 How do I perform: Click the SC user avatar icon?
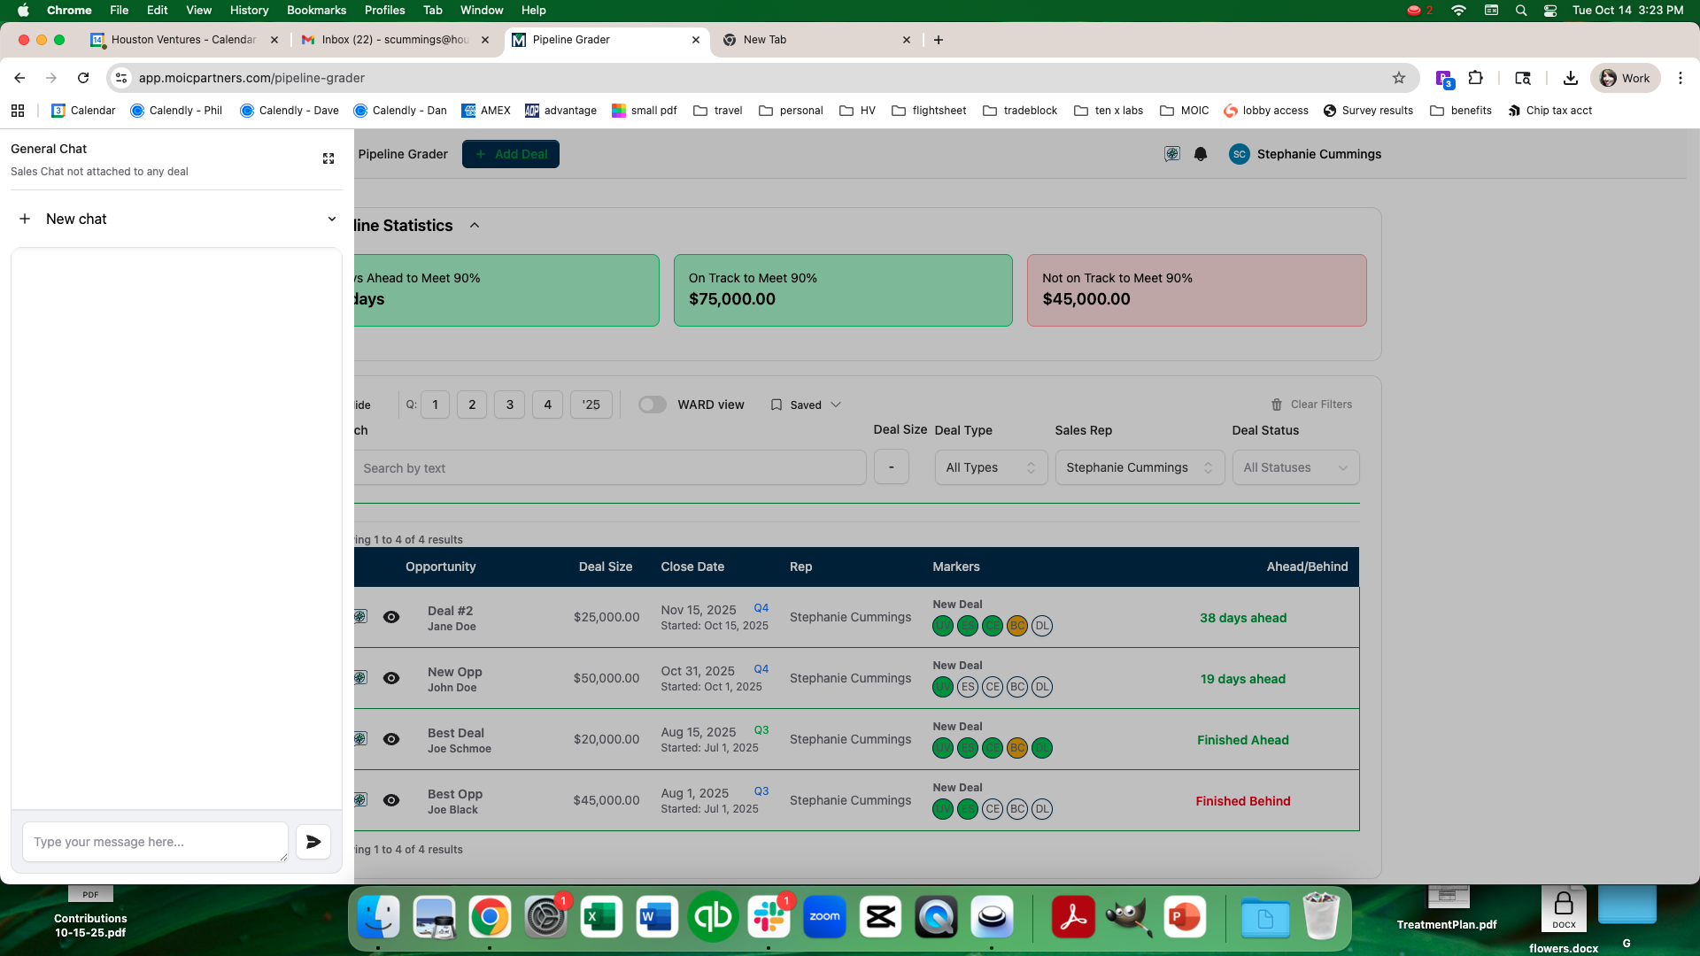click(1239, 154)
